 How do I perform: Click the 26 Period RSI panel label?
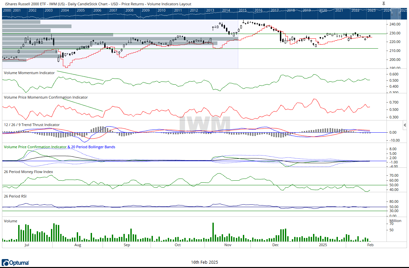15,196
